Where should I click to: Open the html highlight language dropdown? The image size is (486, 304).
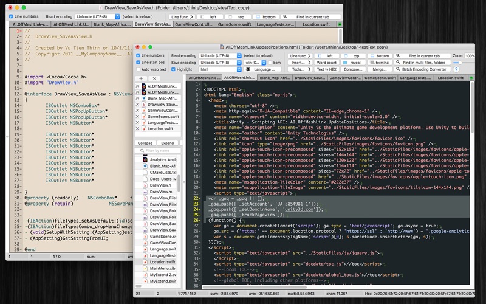point(217,69)
